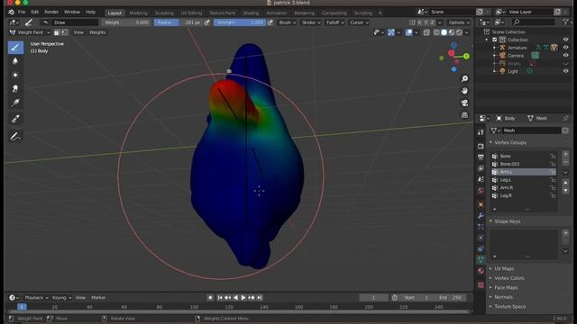Hide the Camera in outliner

point(565,56)
